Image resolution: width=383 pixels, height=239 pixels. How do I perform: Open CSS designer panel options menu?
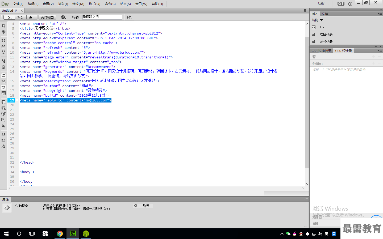pyautogui.click(x=380, y=50)
